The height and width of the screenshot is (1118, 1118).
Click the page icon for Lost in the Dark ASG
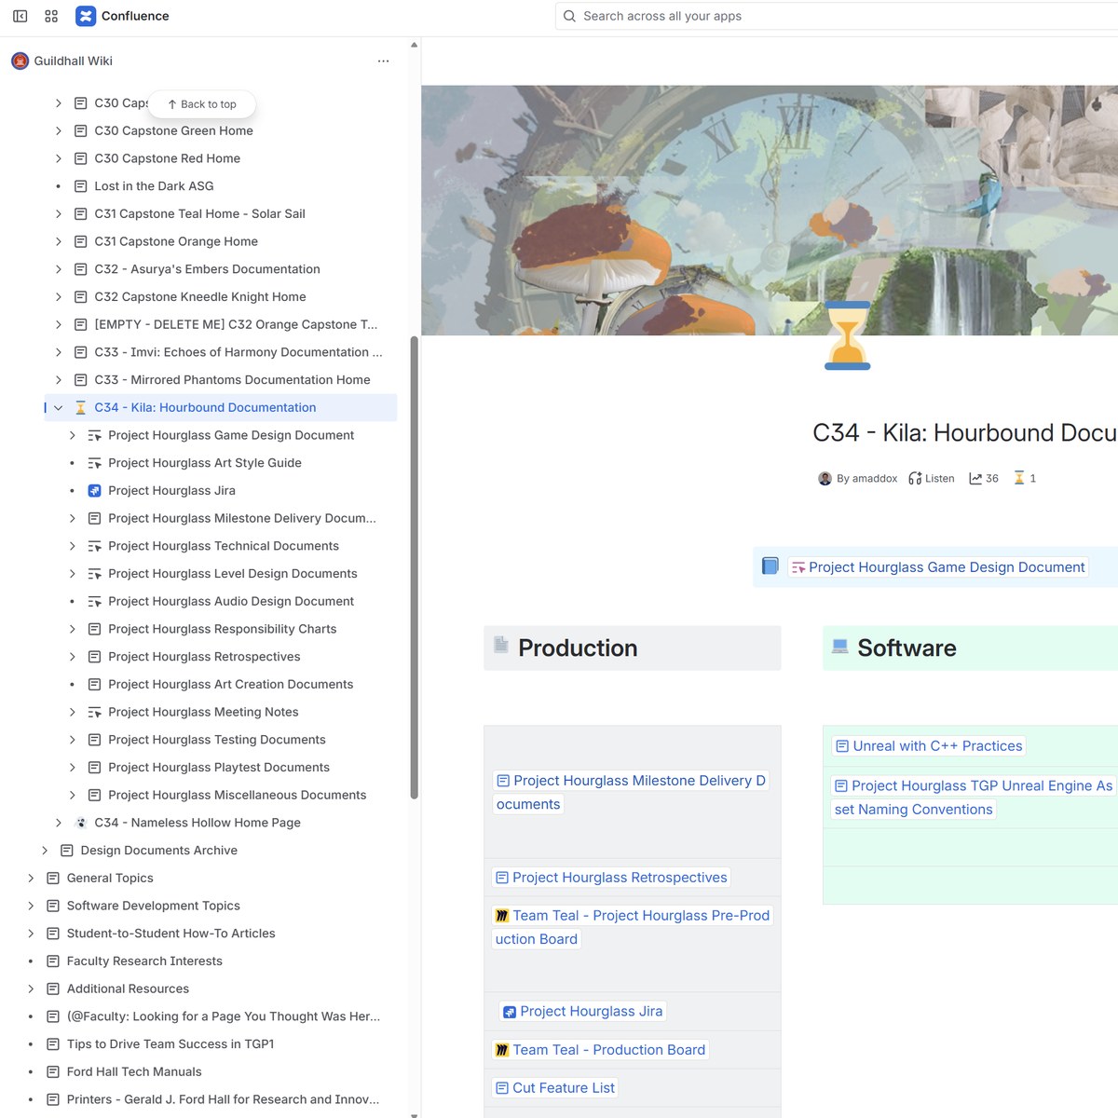pos(81,186)
